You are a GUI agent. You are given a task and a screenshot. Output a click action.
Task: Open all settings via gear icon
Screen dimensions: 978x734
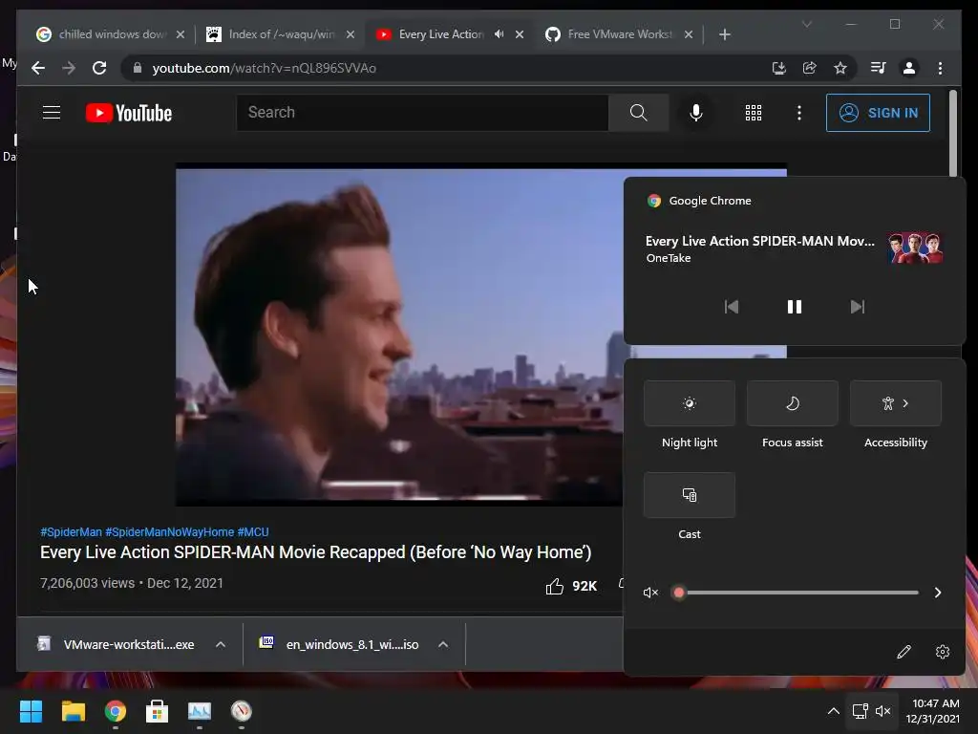click(943, 652)
